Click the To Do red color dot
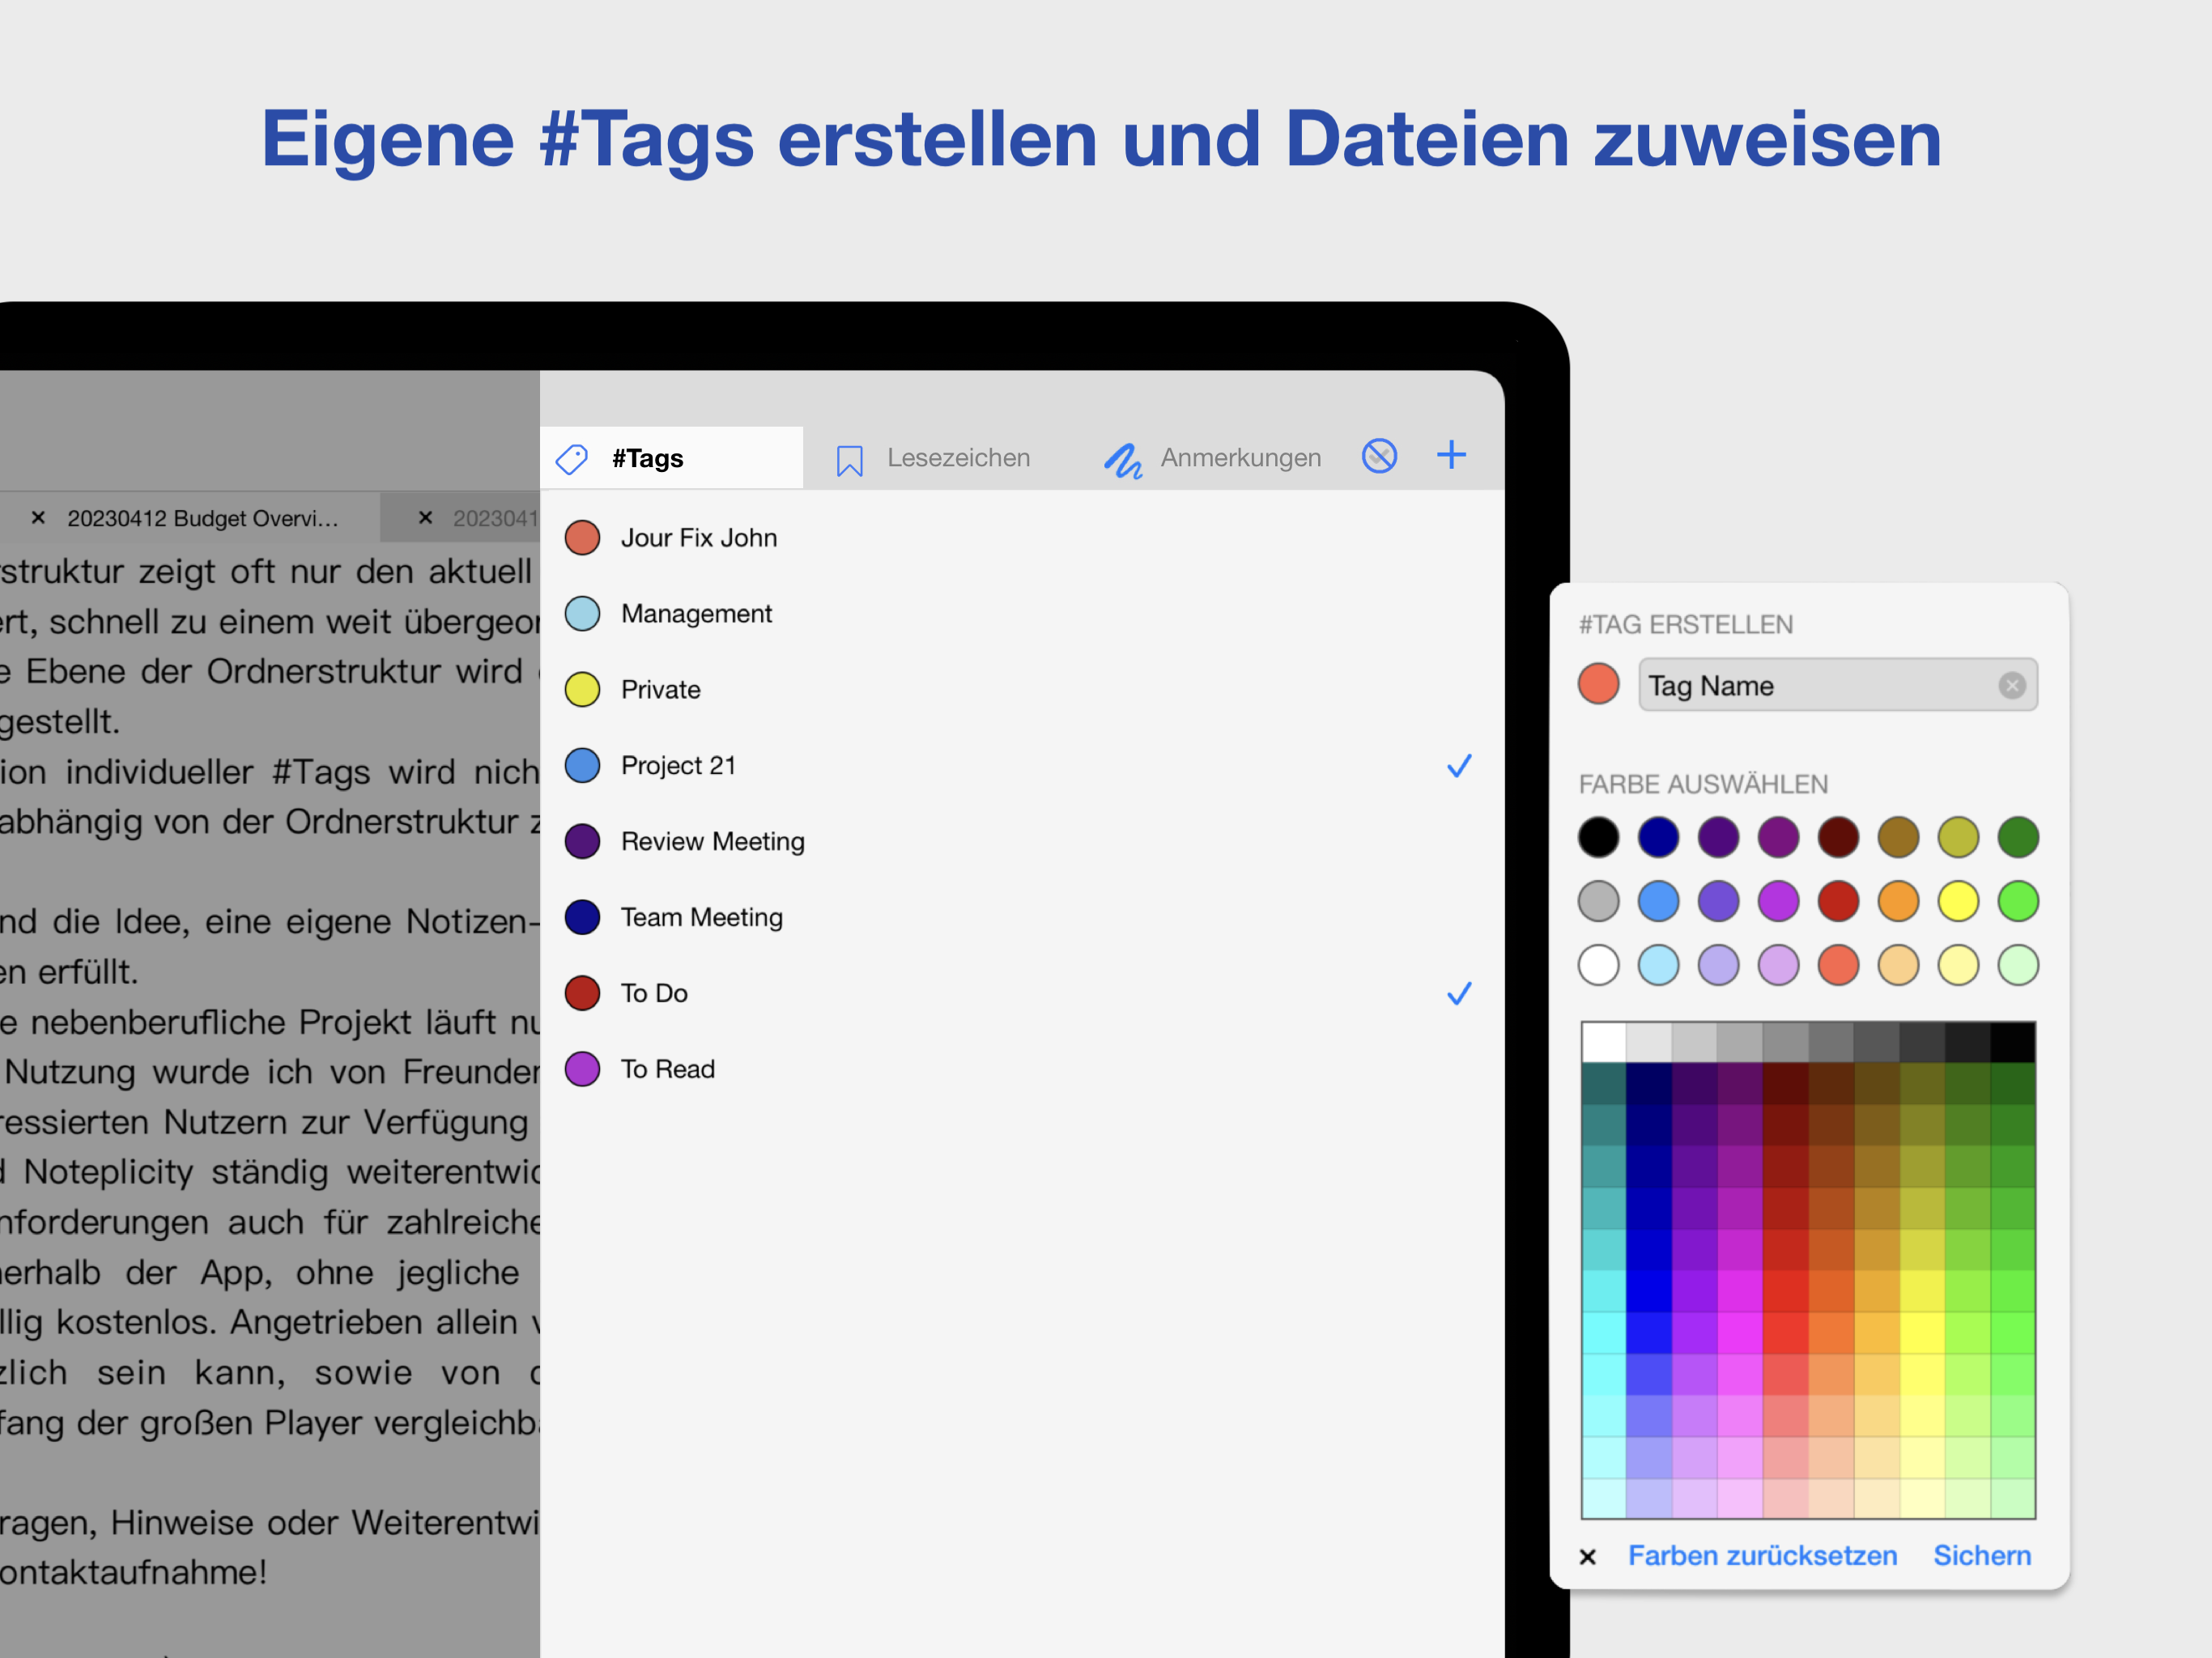 [582, 993]
